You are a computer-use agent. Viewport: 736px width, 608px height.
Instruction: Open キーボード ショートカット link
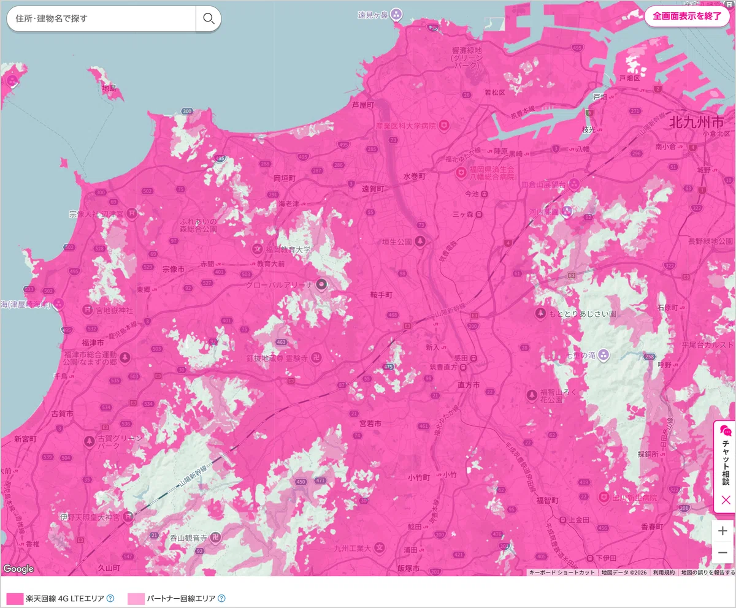pyautogui.click(x=562, y=572)
